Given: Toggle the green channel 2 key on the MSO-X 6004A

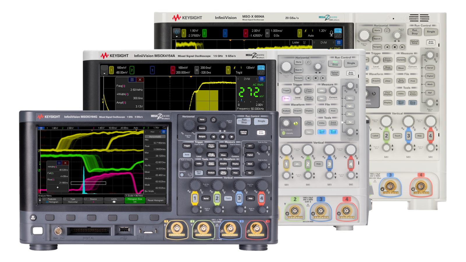Looking at the screenshot, I should tap(386, 136).
